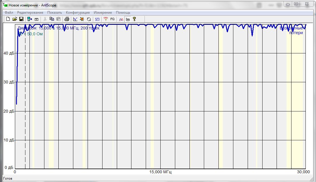
Task: Click the Возвратные потери graph label
Action: (292, 31)
